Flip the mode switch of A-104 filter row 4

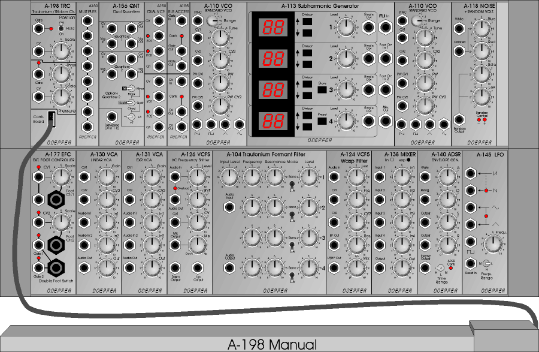click(292, 277)
